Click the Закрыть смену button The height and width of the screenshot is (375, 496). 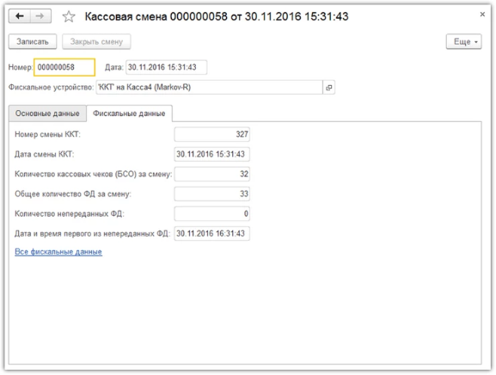click(96, 42)
